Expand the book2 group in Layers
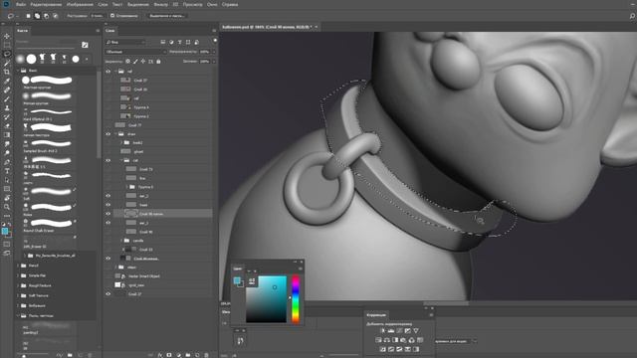Image resolution: width=637 pixels, height=358 pixels. point(121,143)
